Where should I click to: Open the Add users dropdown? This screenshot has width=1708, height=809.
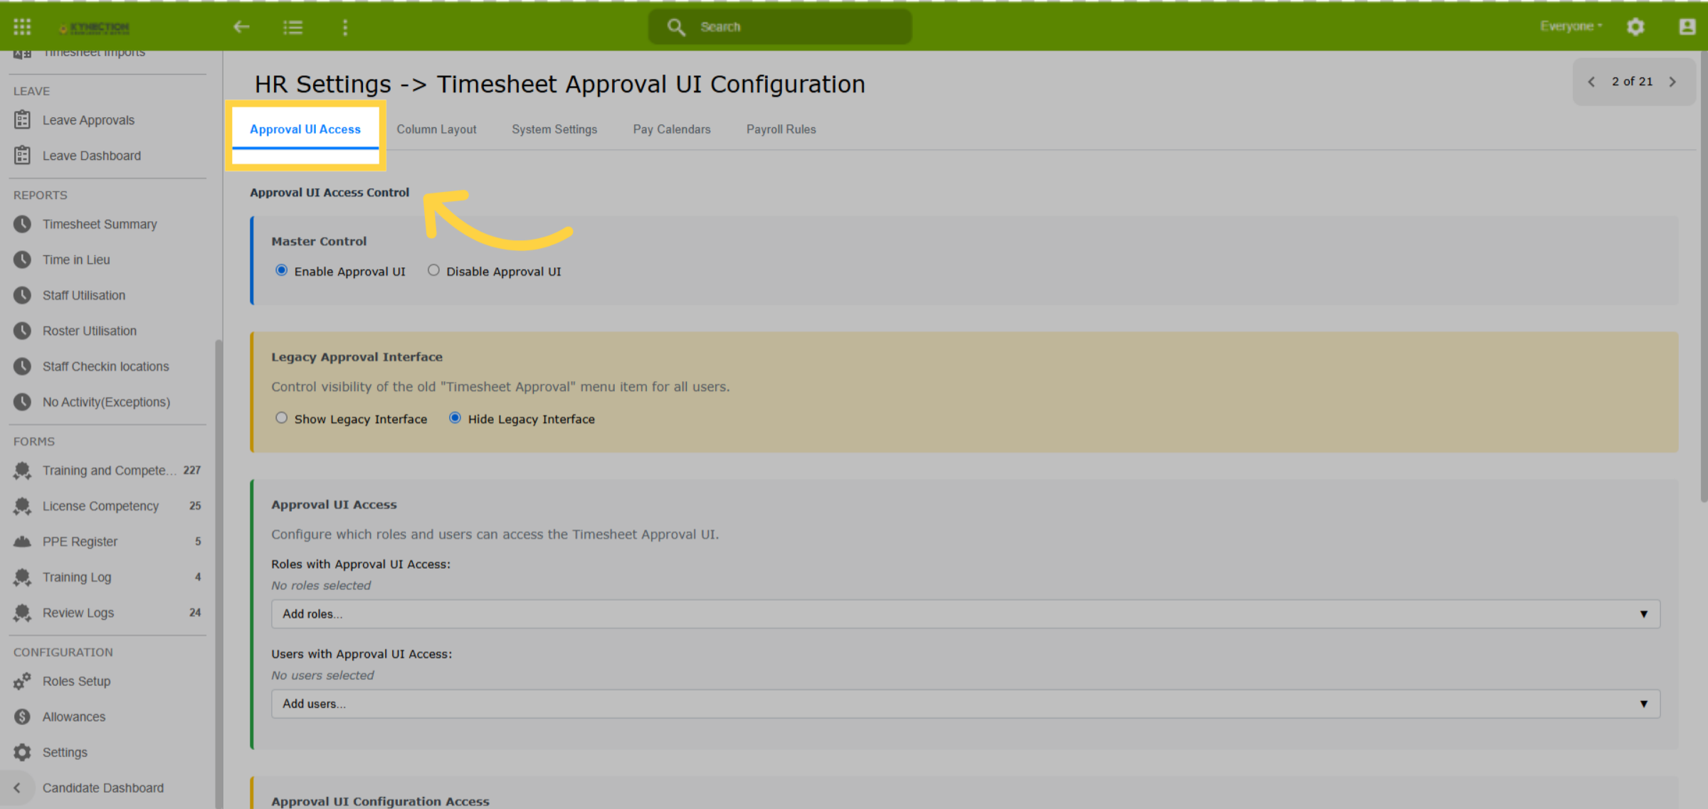(x=966, y=704)
